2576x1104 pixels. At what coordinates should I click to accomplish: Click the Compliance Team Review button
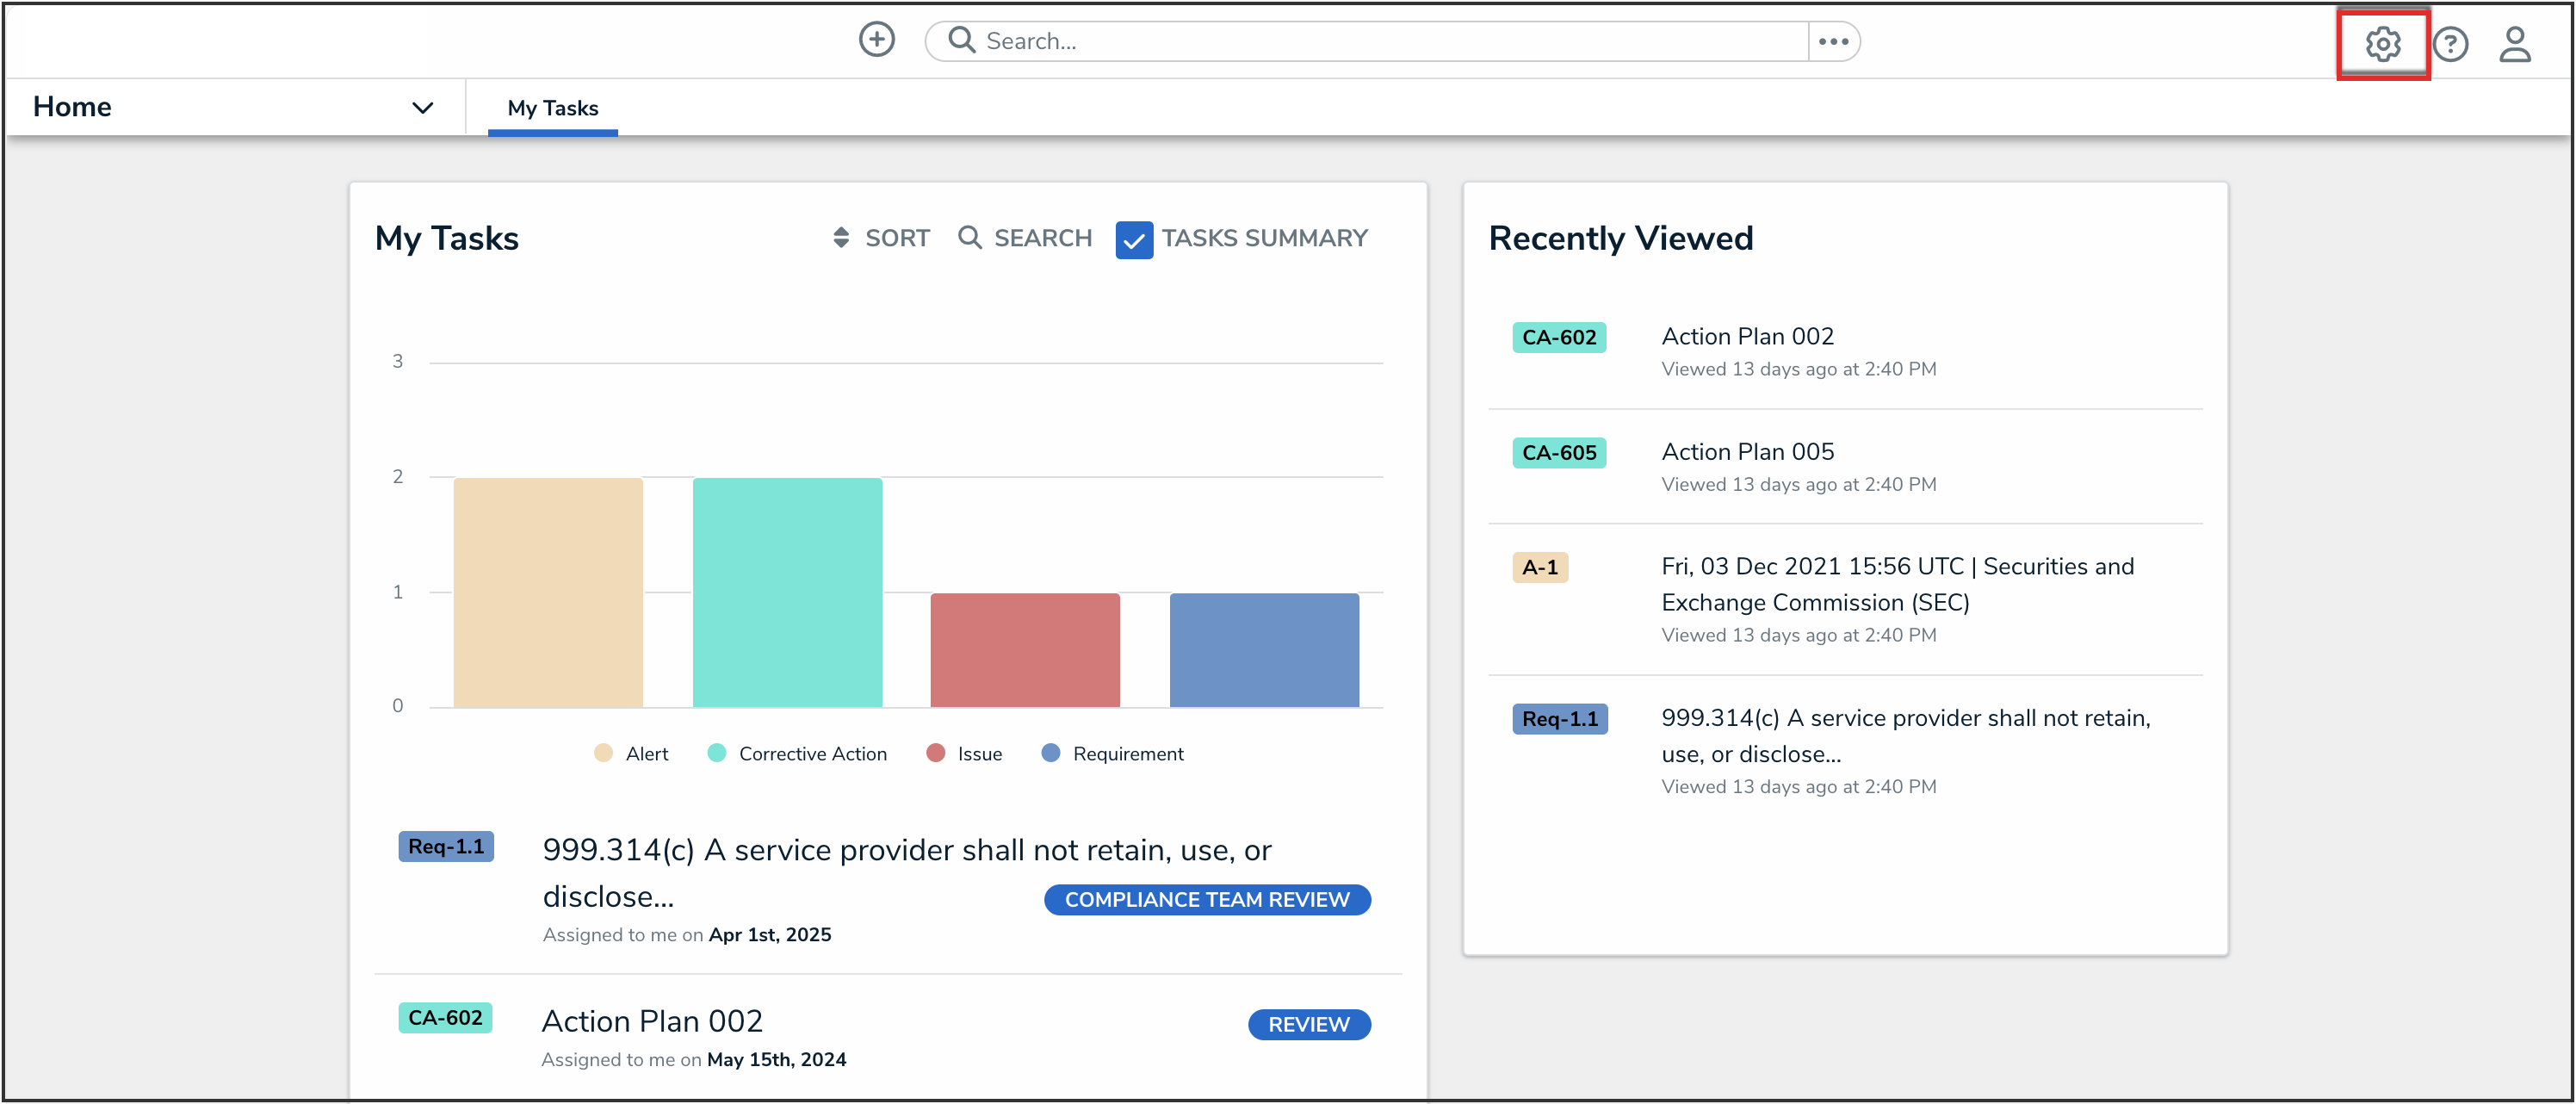tap(1206, 900)
